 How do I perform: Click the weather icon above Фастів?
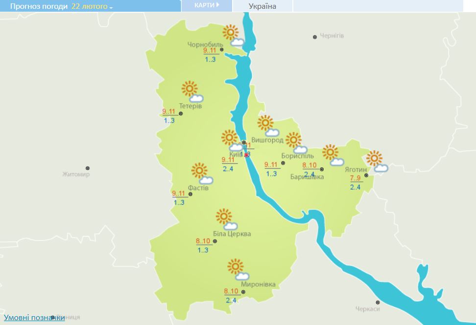coord(202,173)
